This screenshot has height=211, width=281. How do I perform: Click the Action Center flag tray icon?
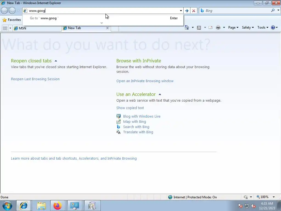click(x=240, y=206)
